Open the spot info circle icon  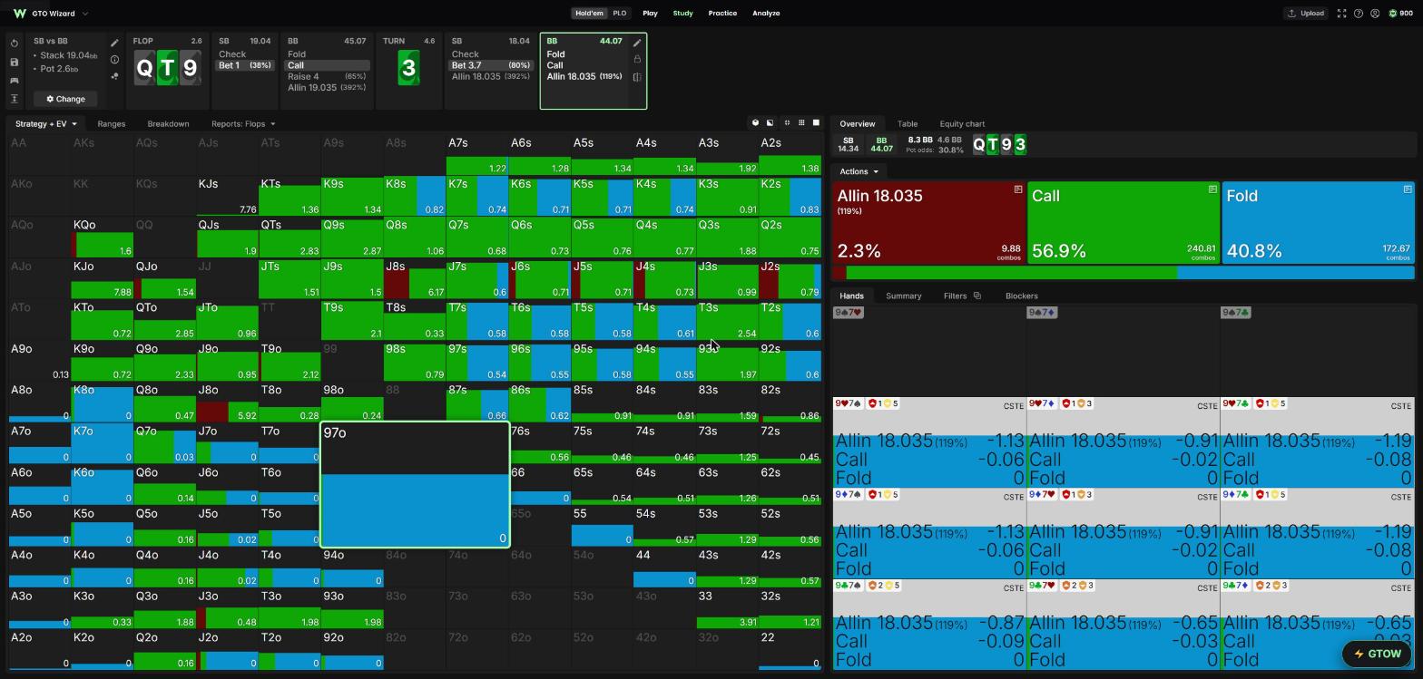click(x=114, y=60)
